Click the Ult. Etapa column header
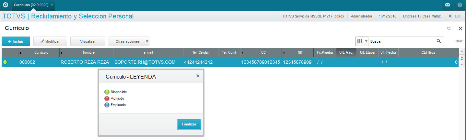This screenshot has width=466, height=140. (x=367, y=52)
